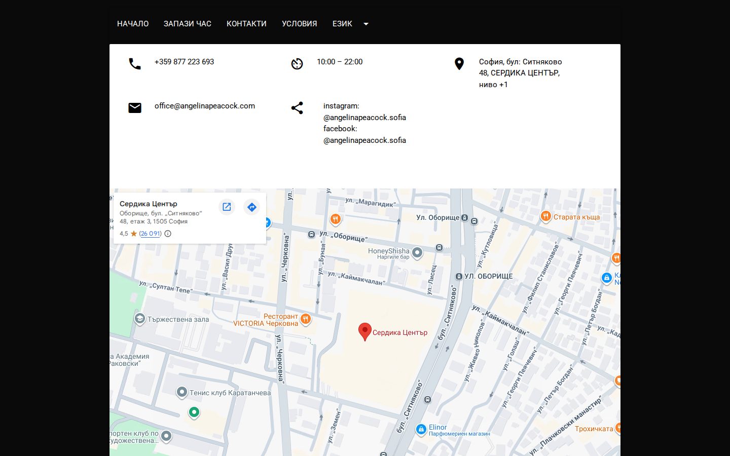This screenshot has width=730, height=456.
Task: Click the phone handset icon
Action: [x=135, y=64]
